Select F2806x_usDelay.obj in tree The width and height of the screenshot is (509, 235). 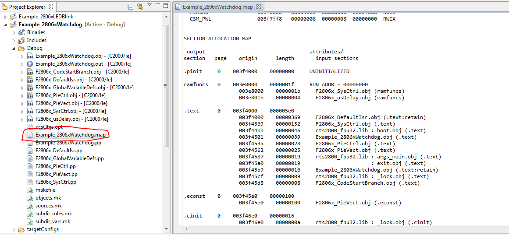tap(72, 119)
